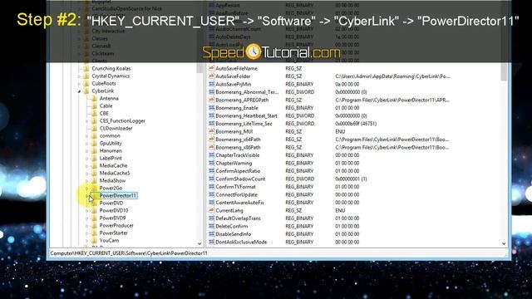532x299 pixels.
Task: Click the icon beside Boomerang_MUI
Action: (x=211, y=131)
